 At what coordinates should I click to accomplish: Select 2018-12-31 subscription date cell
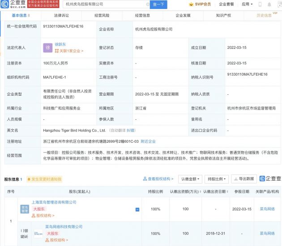click(215, 233)
